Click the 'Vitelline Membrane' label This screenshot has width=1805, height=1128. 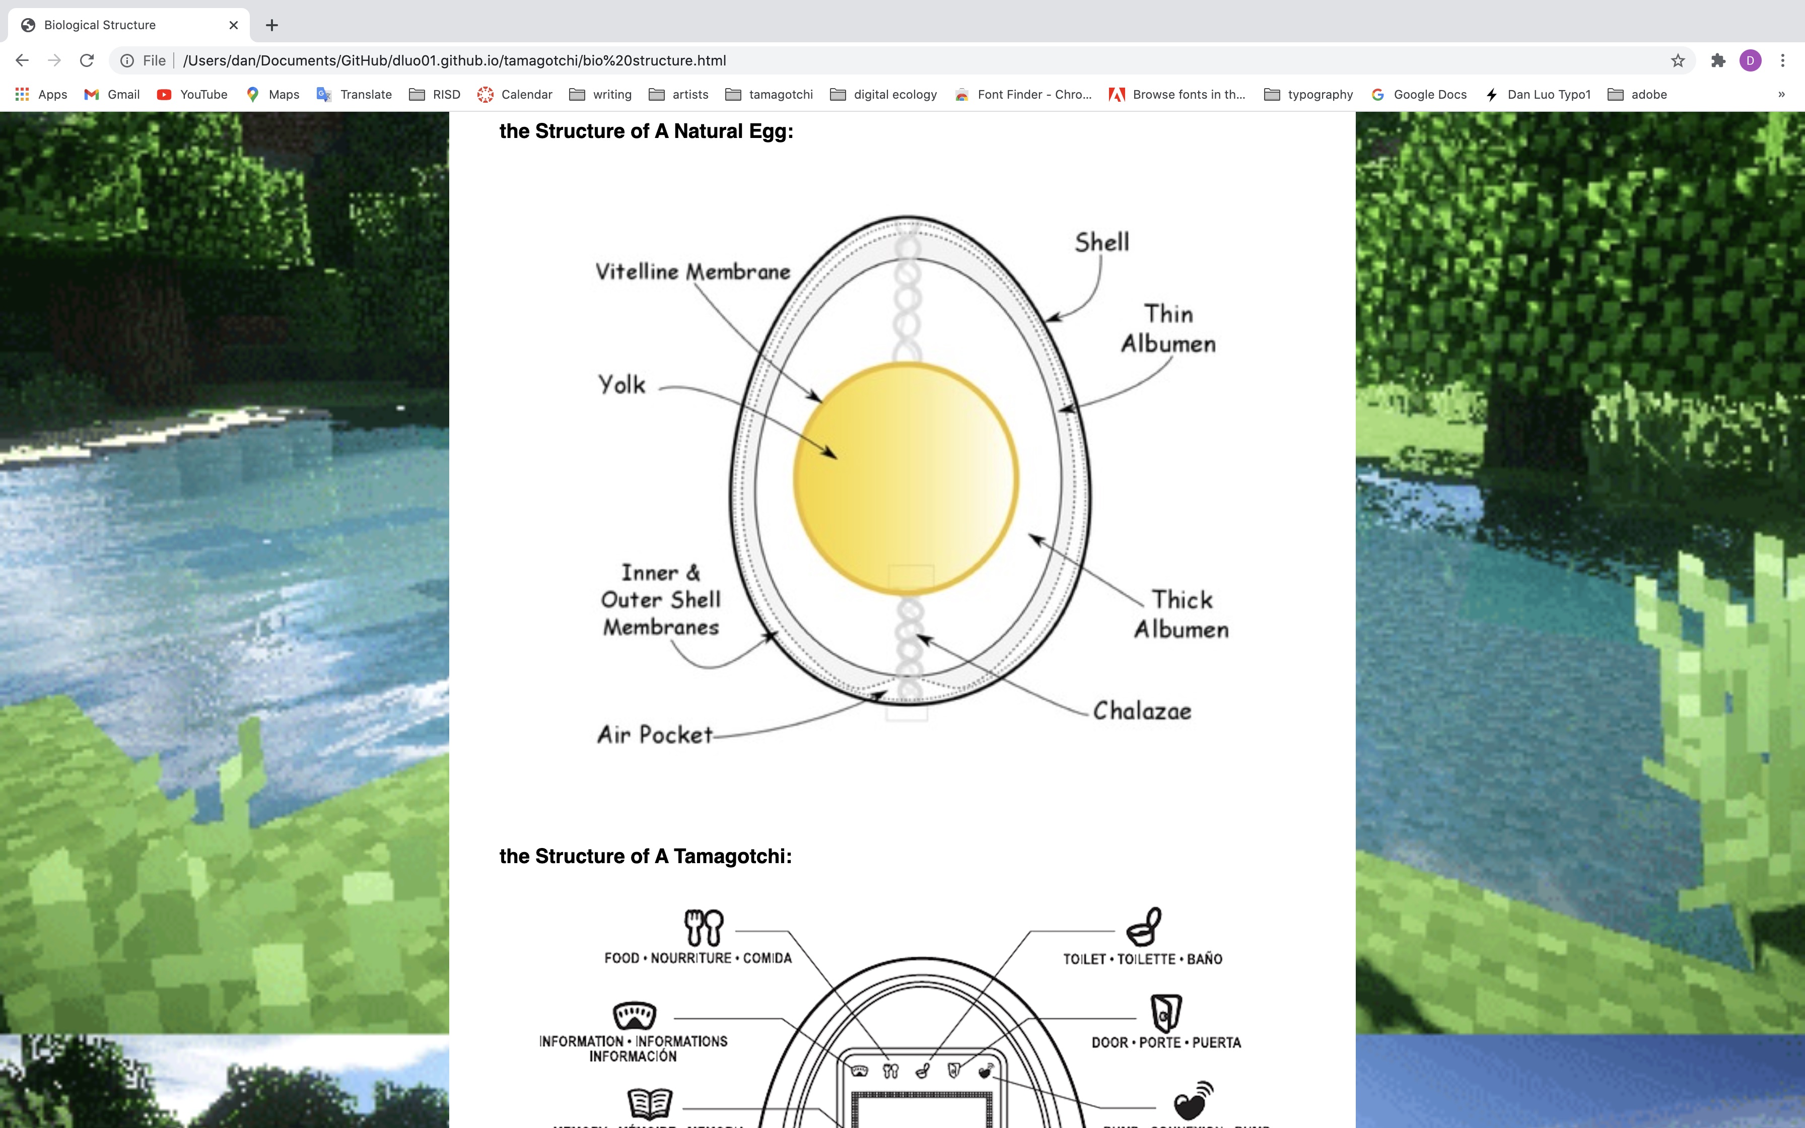(692, 271)
